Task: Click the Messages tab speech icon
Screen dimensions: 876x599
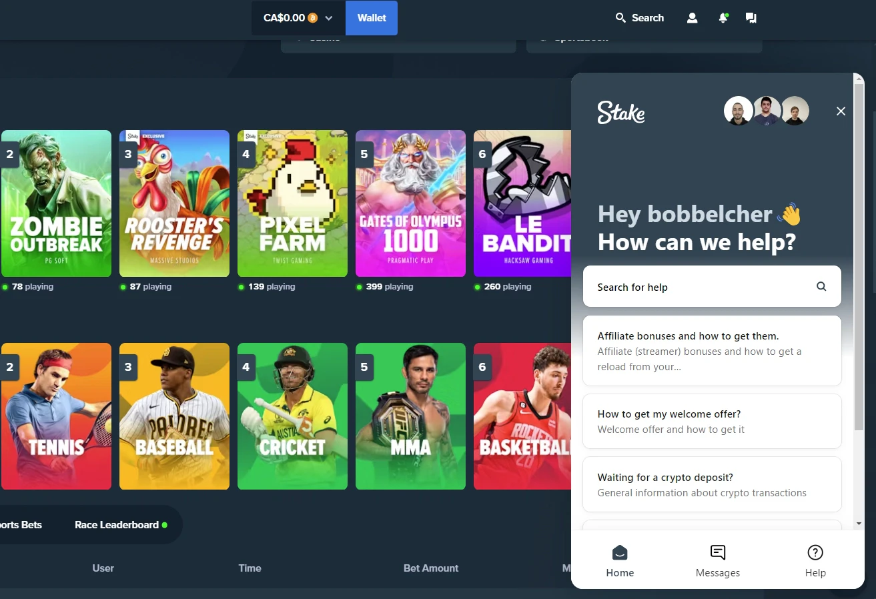Action: pos(718,552)
